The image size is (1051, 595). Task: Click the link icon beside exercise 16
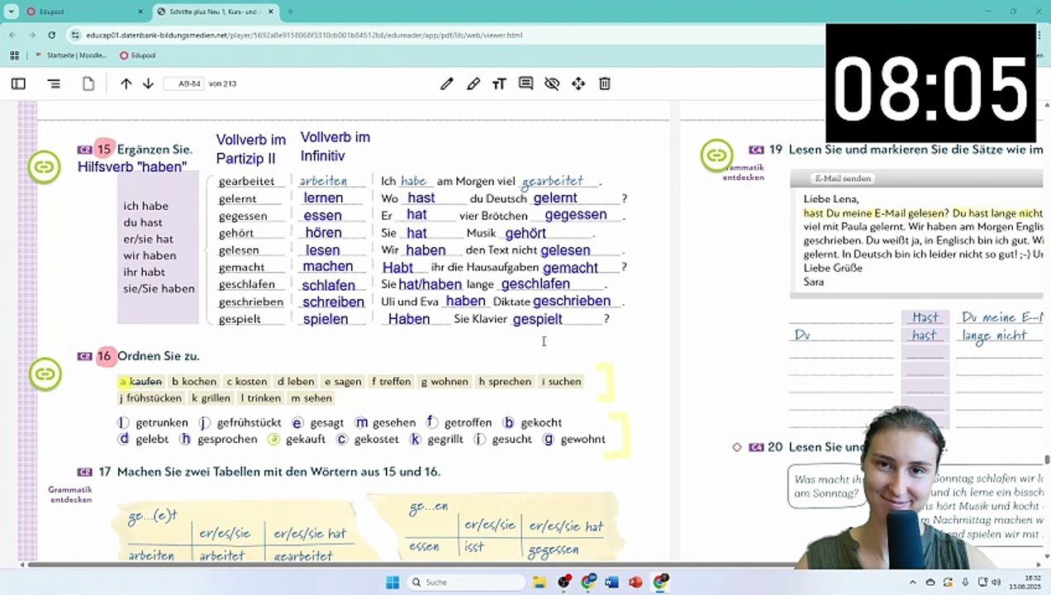click(45, 374)
